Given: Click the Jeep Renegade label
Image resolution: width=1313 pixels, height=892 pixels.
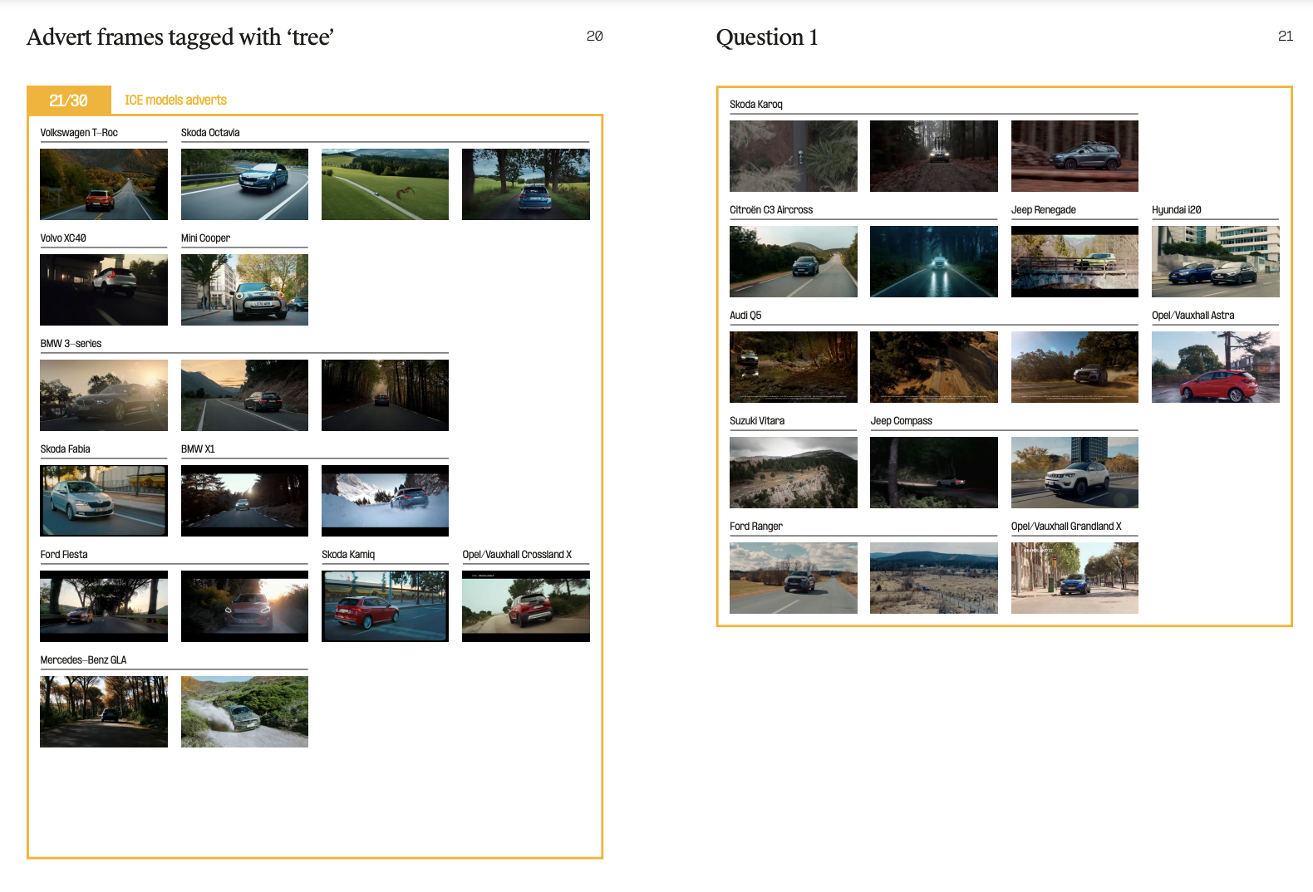Looking at the screenshot, I should [1044, 210].
